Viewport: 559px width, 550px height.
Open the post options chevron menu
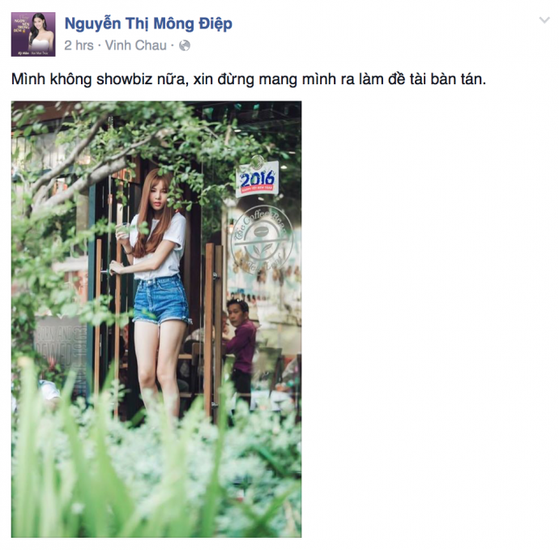coord(544,20)
